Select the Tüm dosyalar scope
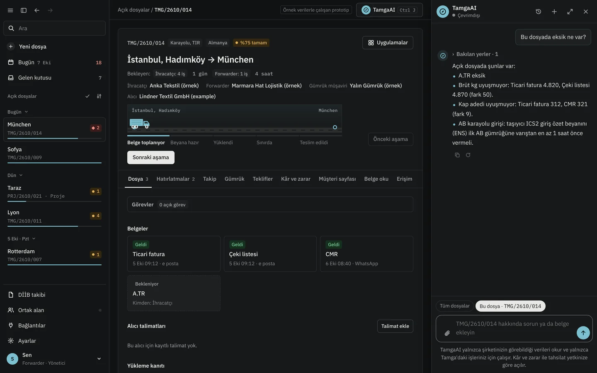597x373 pixels. (454, 306)
